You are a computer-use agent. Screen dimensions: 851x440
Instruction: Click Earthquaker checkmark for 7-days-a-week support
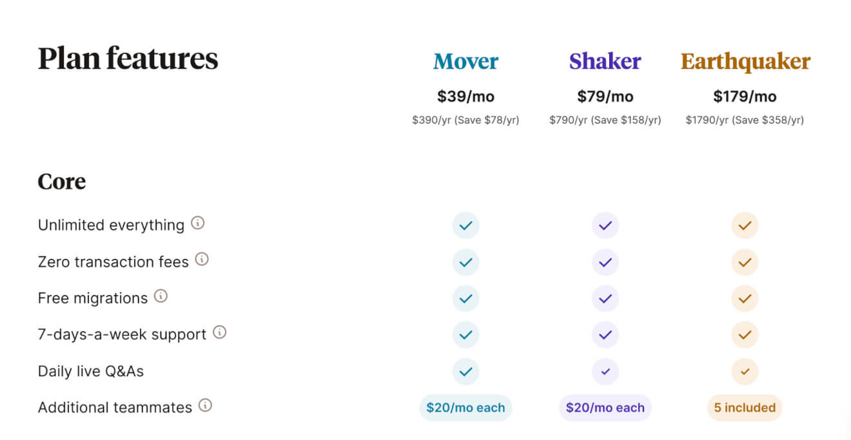click(745, 335)
